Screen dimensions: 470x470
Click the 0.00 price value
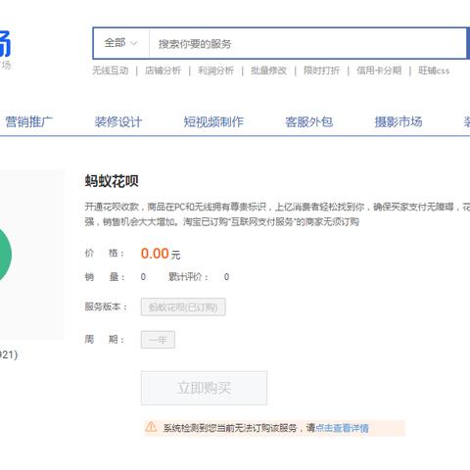pyautogui.click(x=155, y=254)
